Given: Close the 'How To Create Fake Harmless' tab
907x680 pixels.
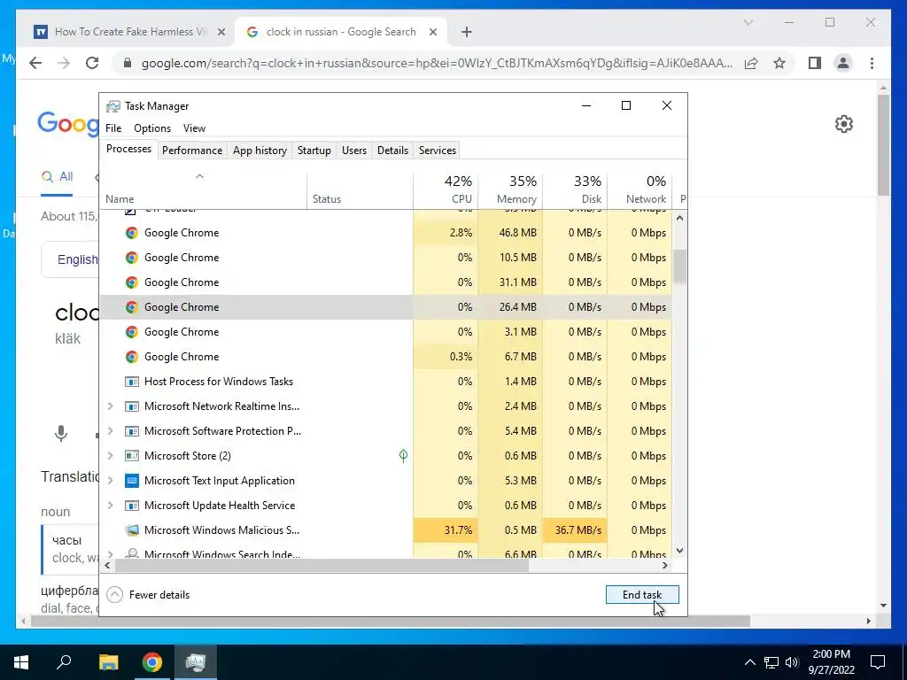Looking at the screenshot, I should (x=221, y=32).
